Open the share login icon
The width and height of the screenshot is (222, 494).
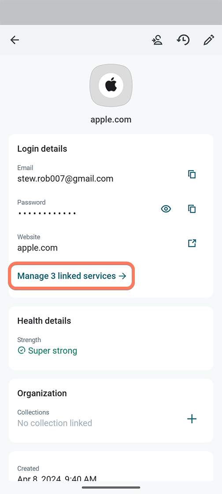tap(157, 40)
